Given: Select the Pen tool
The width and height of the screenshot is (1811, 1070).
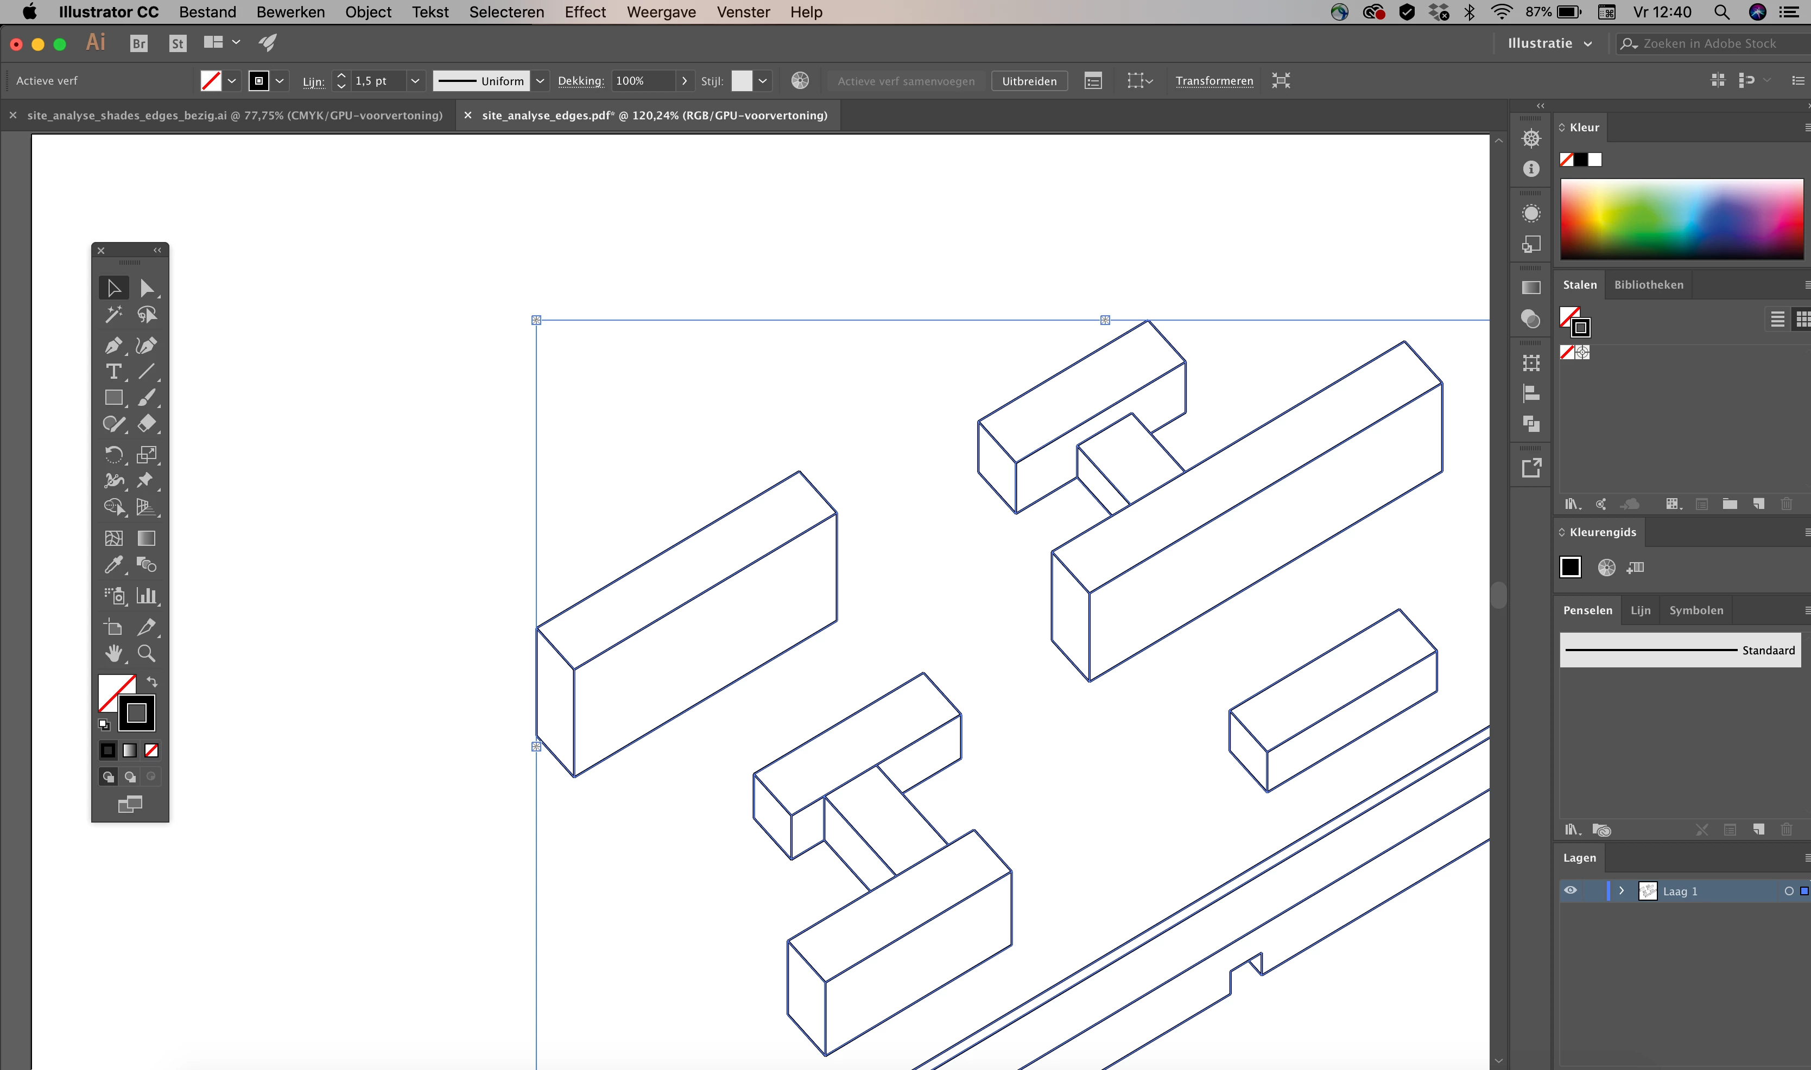Looking at the screenshot, I should click(x=112, y=346).
